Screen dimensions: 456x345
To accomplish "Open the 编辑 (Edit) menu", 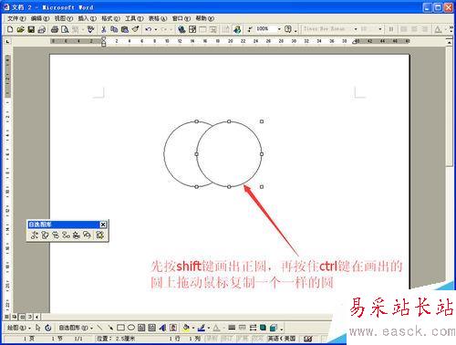I will click(40, 18).
